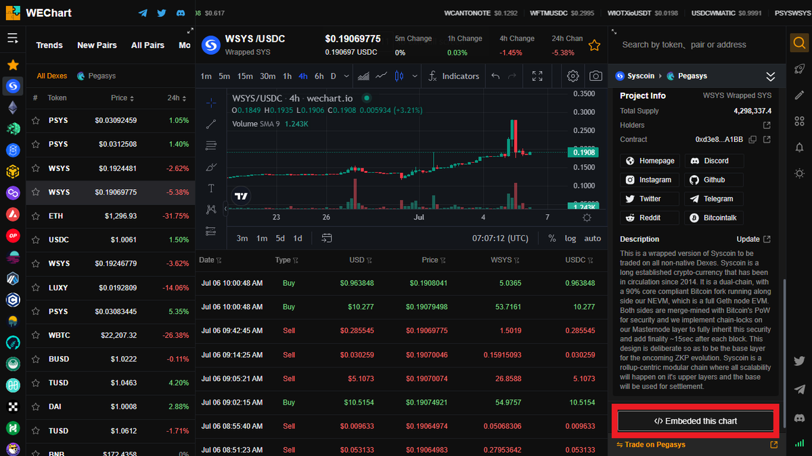The image size is (812, 456).
Task: Click Trade on Pegasys link
Action: coord(650,445)
